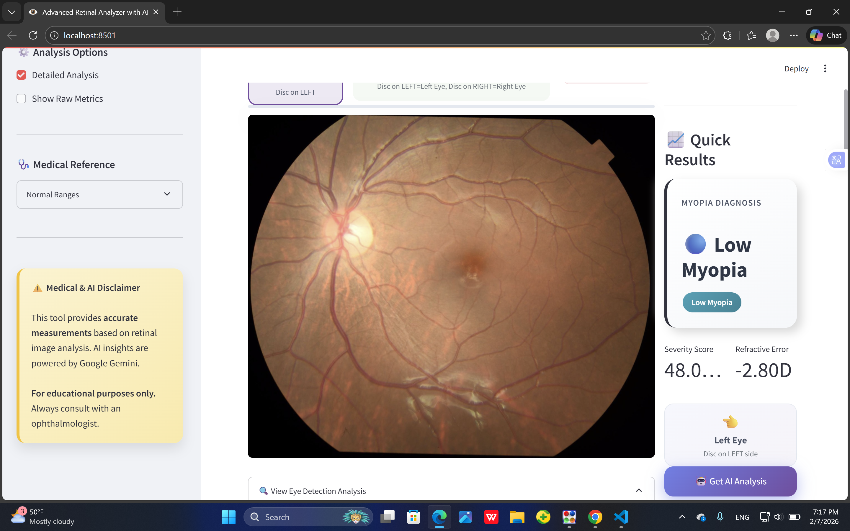Select the Advanced Retinal Analyzer tab
The height and width of the screenshot is (531, 850).
click(x=95, y=12)
